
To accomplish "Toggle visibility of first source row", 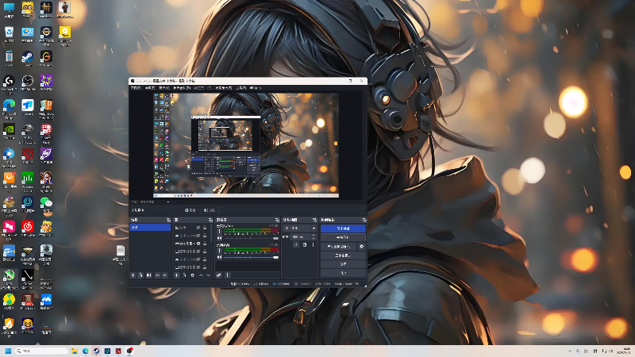I will tap(198, 228).
